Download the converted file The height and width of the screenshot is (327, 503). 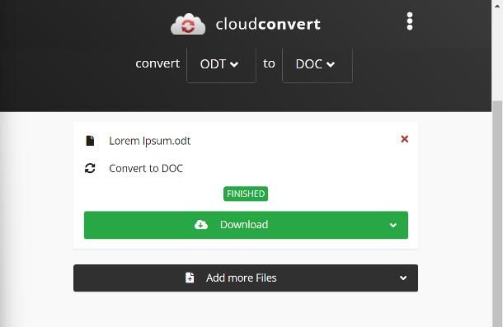pyautogui.click(x=246, y=225)
